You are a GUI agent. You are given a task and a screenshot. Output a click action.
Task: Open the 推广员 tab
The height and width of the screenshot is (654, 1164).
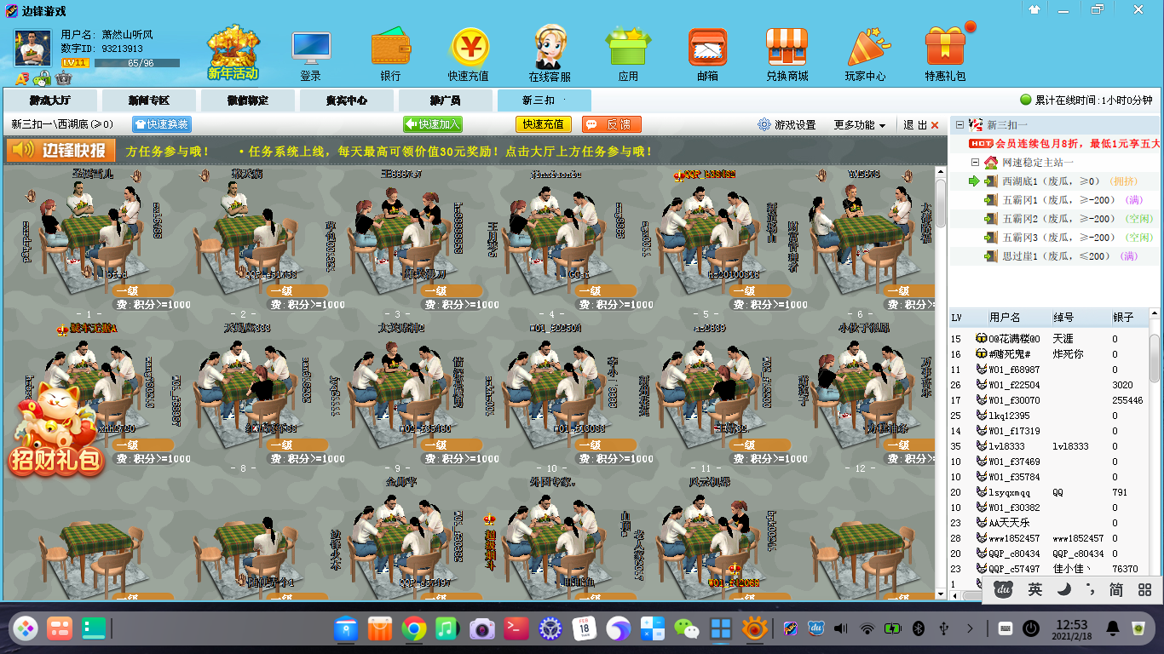point(446,100)
